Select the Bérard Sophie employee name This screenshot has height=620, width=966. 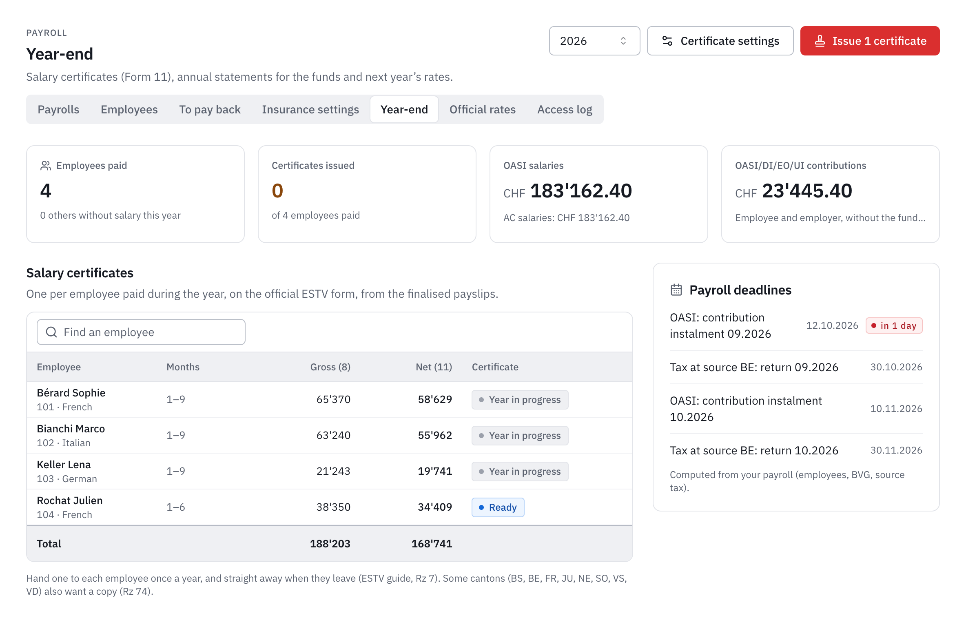pyautogui.click(x=71, y=392)
